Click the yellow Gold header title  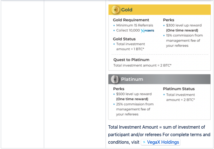point(127,10)
